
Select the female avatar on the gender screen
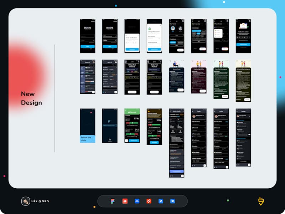180,29
